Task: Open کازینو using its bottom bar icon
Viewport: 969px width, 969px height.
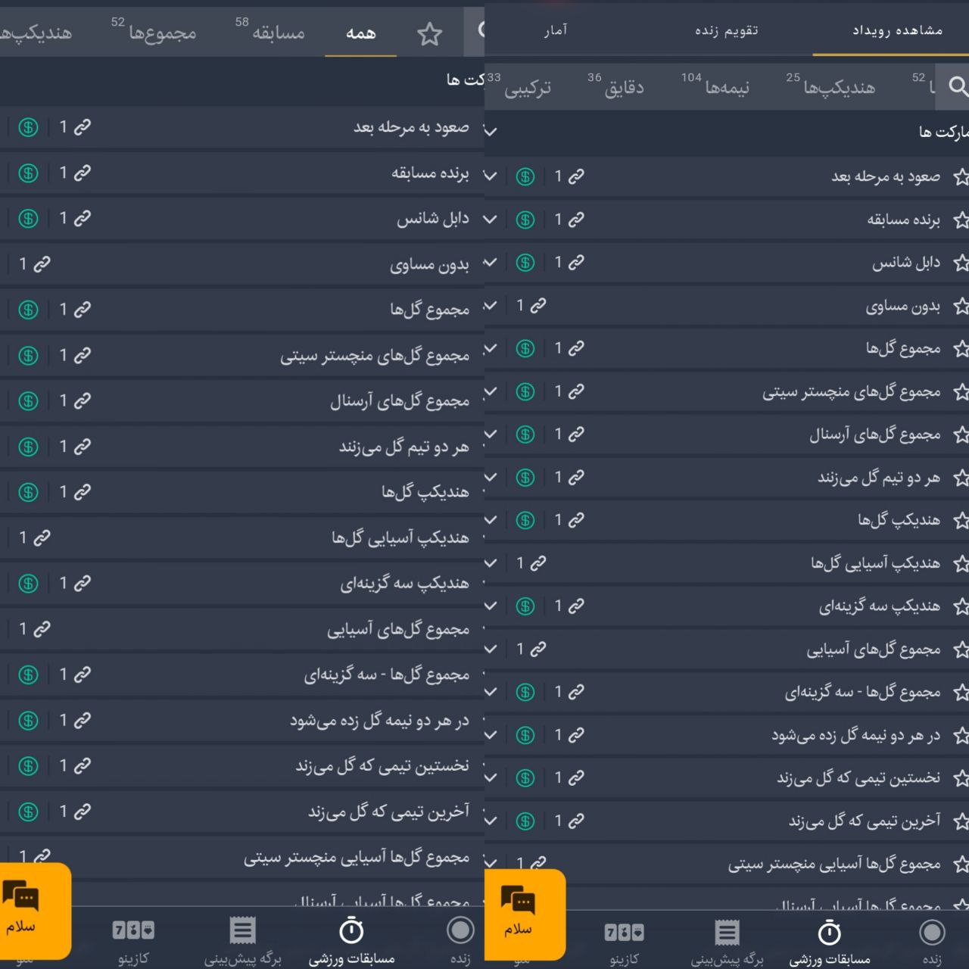Action: (x=626, y=933)
